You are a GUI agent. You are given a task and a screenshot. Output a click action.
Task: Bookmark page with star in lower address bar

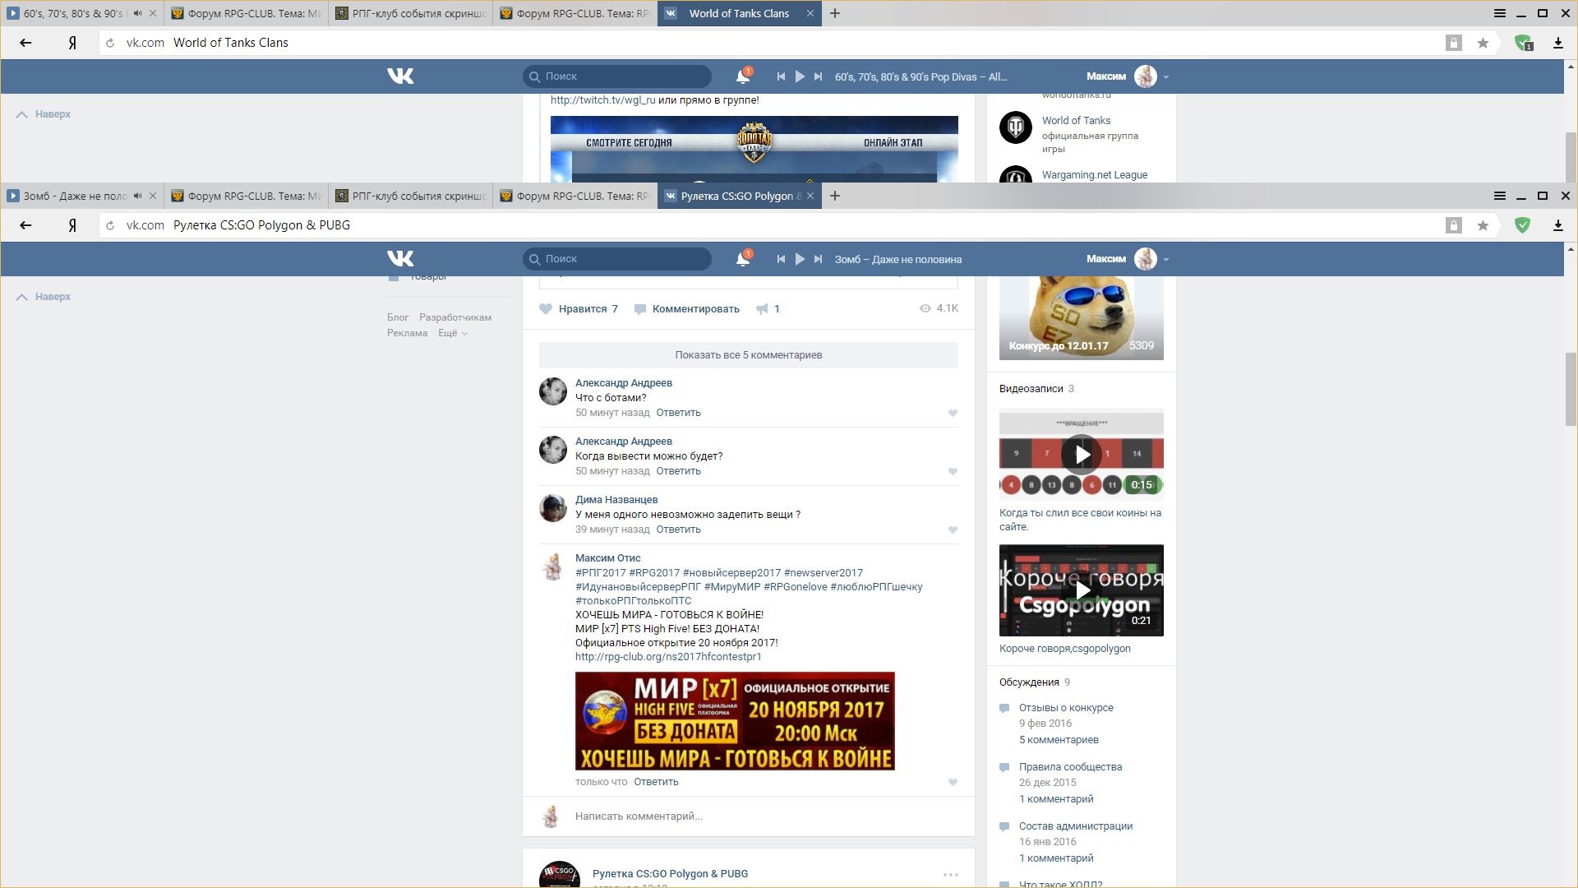(1483, 225)
